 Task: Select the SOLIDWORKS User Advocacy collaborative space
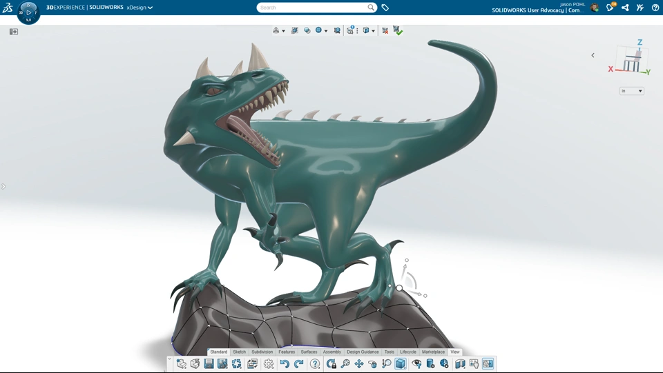pyautogui.click(x=537, y=10)
